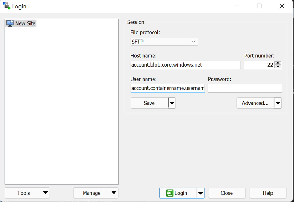Select the New Site entry
The height and width of the screenshot is (202, 294).
click(21, 23)
